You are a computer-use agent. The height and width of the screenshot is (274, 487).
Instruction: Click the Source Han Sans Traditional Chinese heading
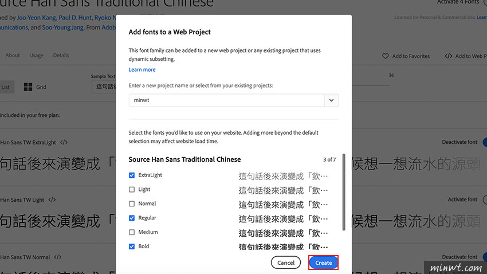(184, 159)
